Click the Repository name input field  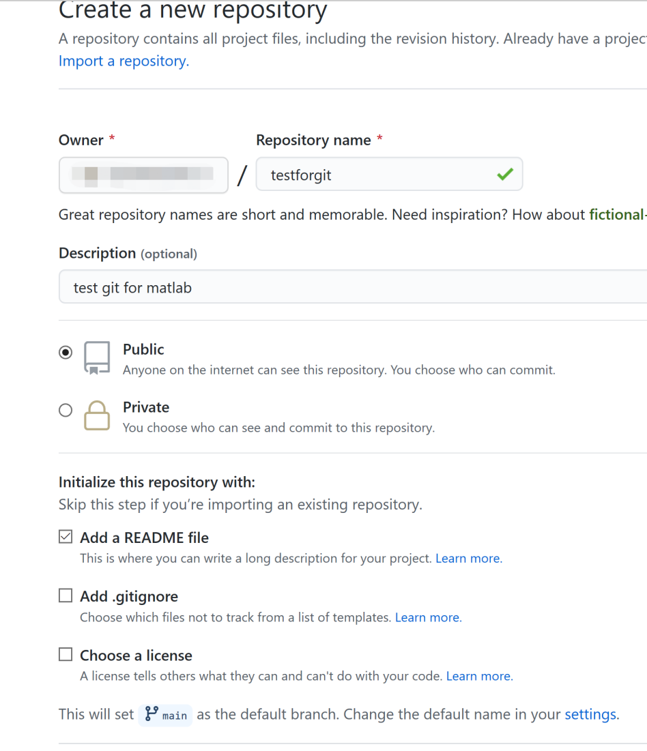click(x=375, y=175)
